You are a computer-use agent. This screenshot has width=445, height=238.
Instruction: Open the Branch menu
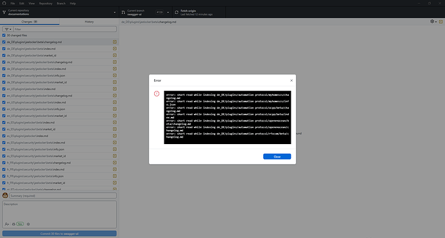tap(61, 3)
